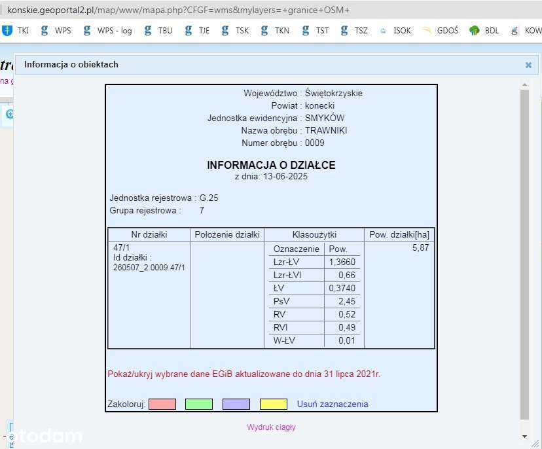Image resolution: width=542 pixels, height=449 pixels.
Task: Close the Informacja o obiektach dialog
Action: [x=528, y=65]
